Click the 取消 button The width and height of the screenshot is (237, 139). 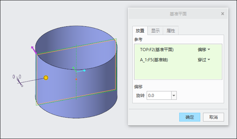214,117
